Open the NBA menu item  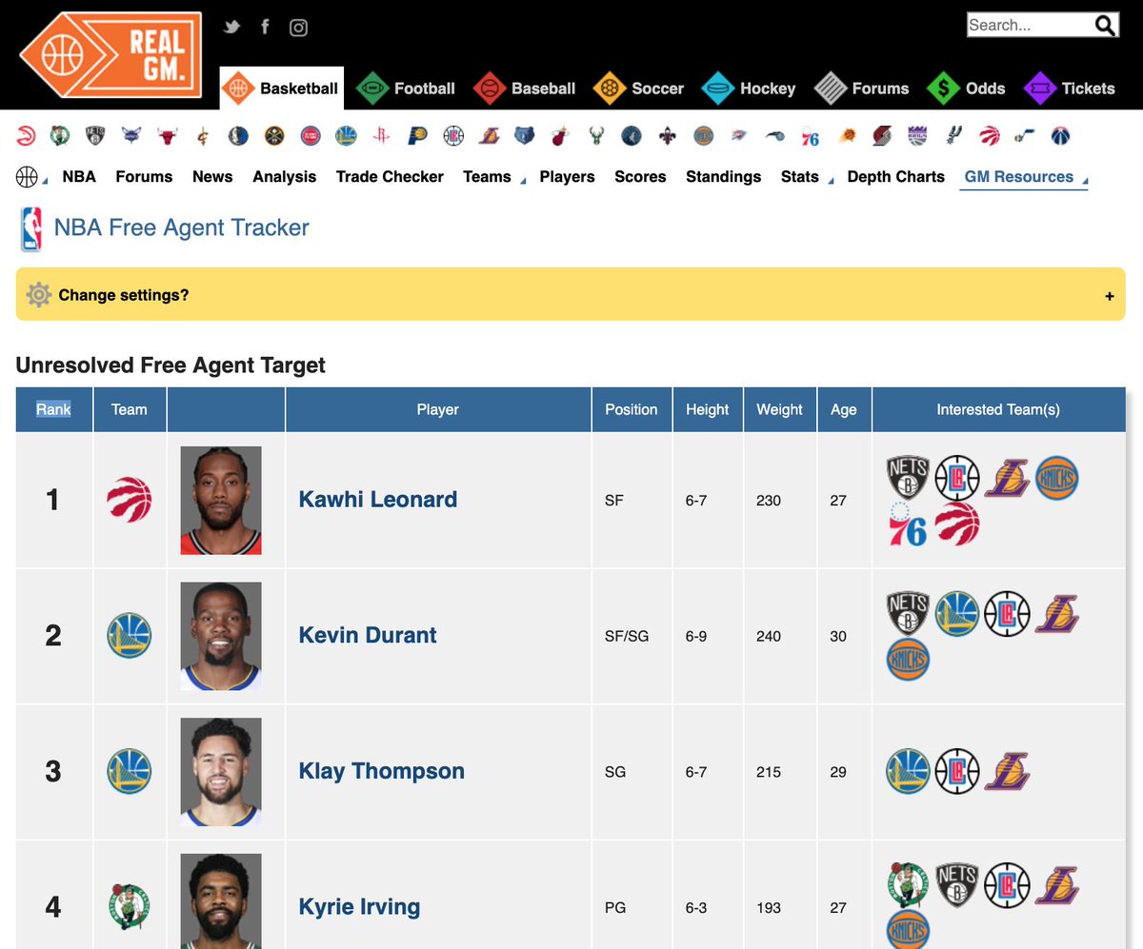click(x=79, y=177)
